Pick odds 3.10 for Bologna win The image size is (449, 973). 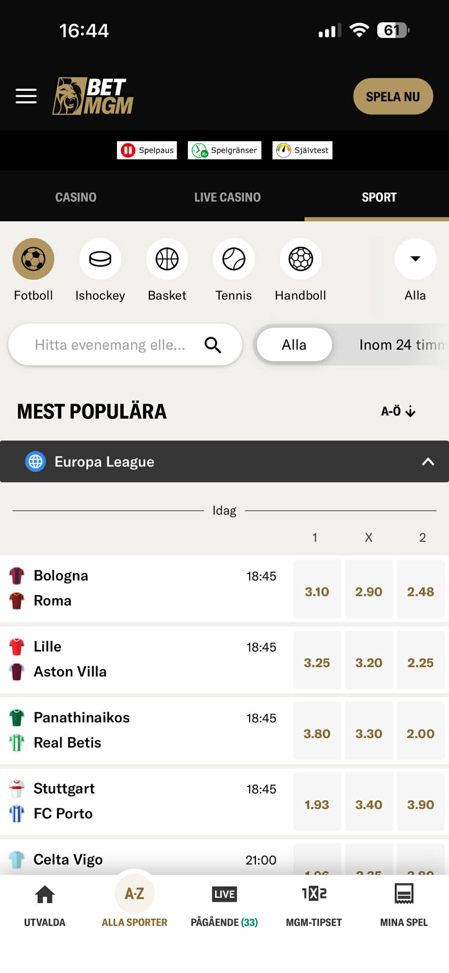pyautogui.click(x=317, y=592)
